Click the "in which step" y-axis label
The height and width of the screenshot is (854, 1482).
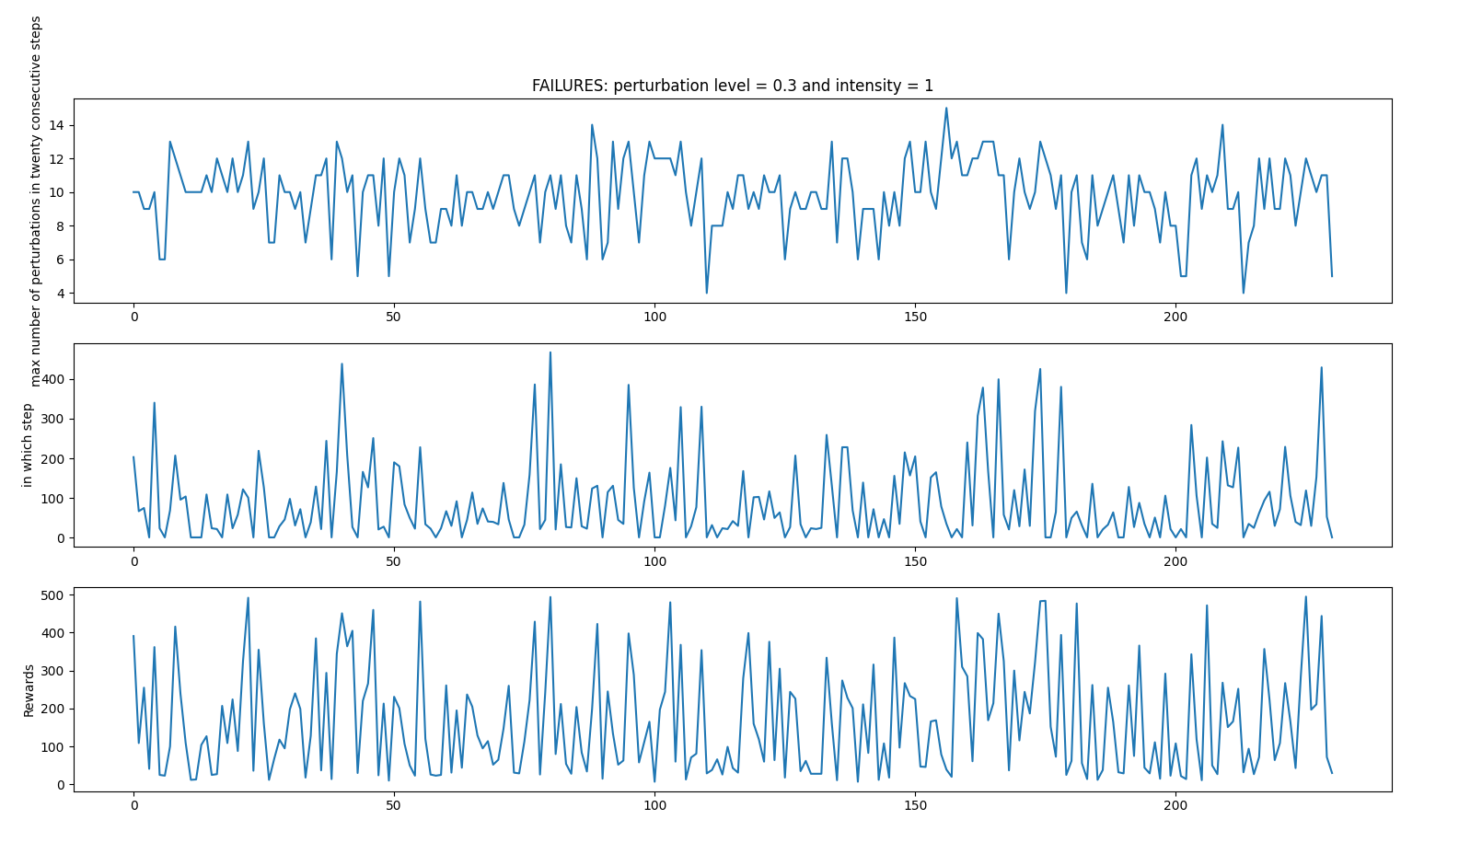(x=28, y=445)
